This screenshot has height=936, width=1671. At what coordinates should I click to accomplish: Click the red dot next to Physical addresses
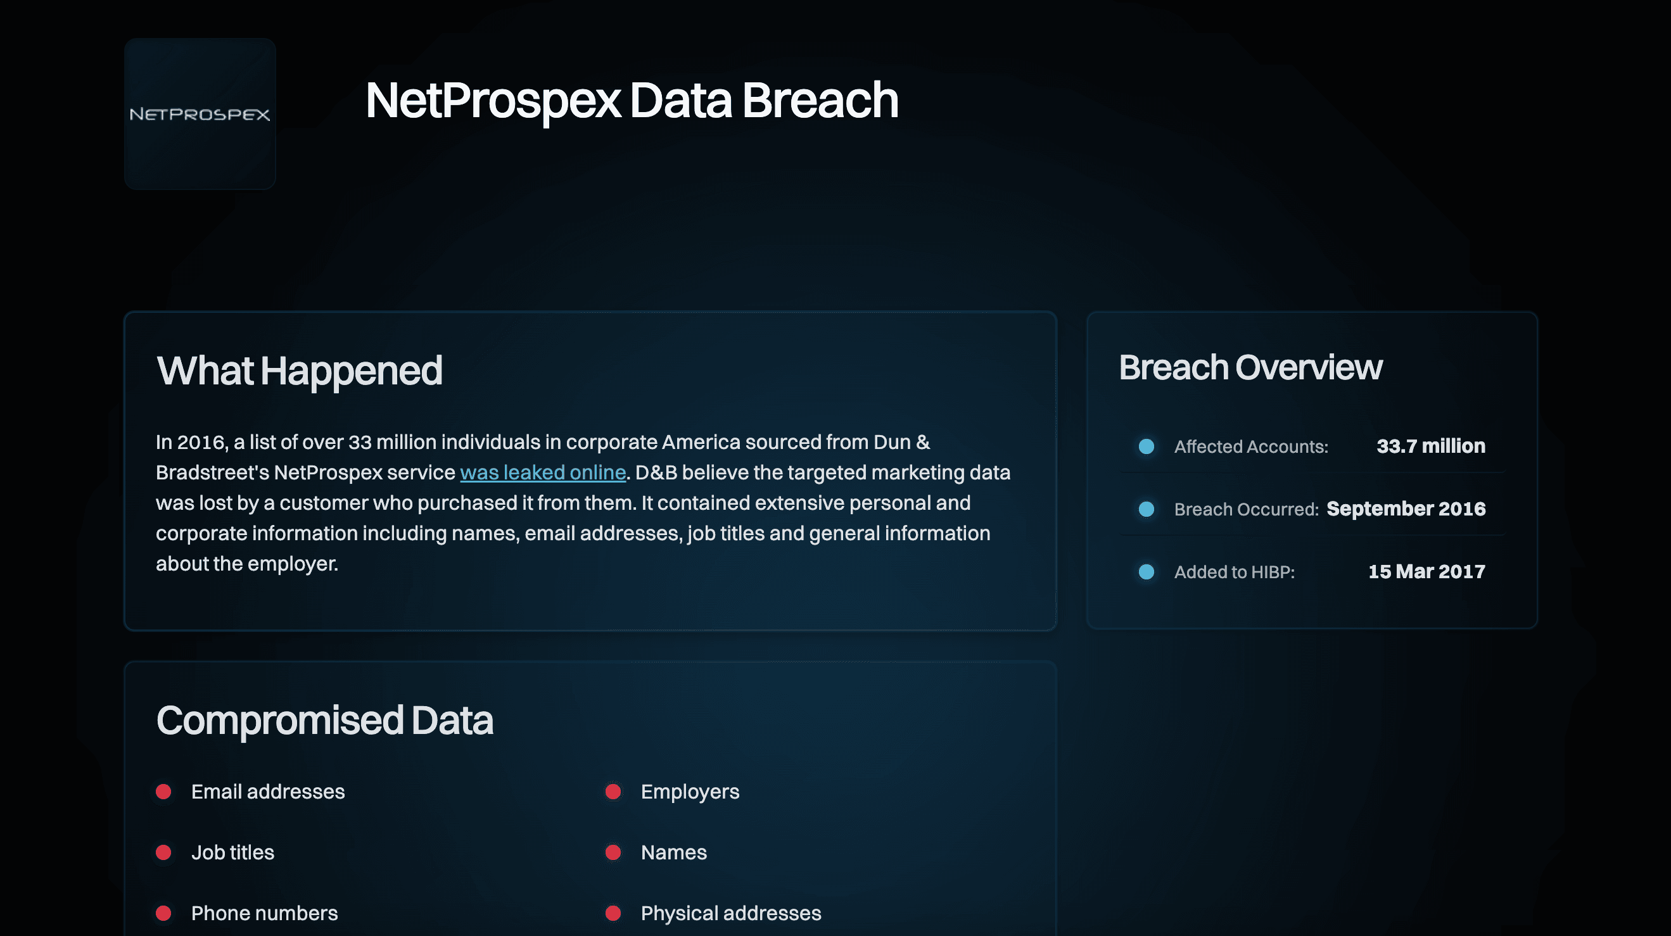tap(614, 913)
